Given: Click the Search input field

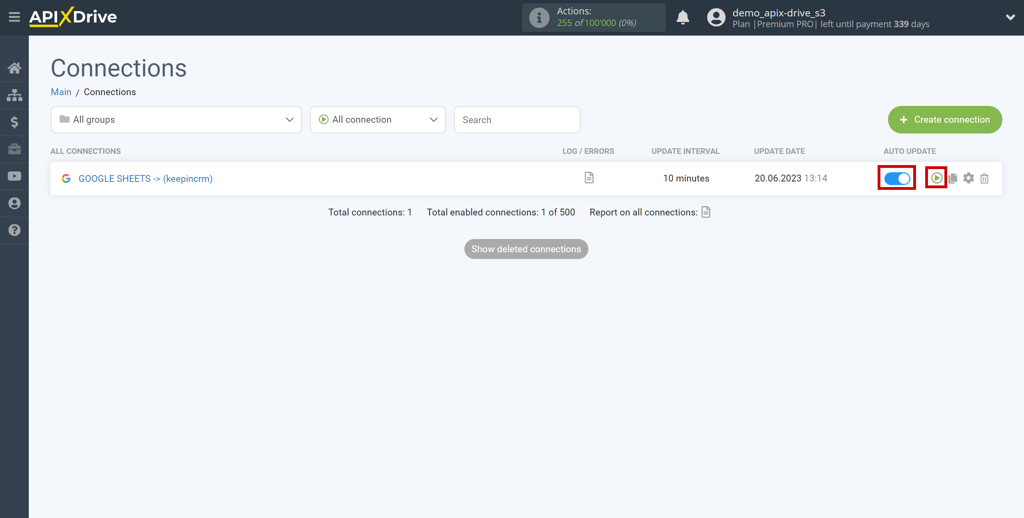Looking at the screenshot, I should point(518,120).
